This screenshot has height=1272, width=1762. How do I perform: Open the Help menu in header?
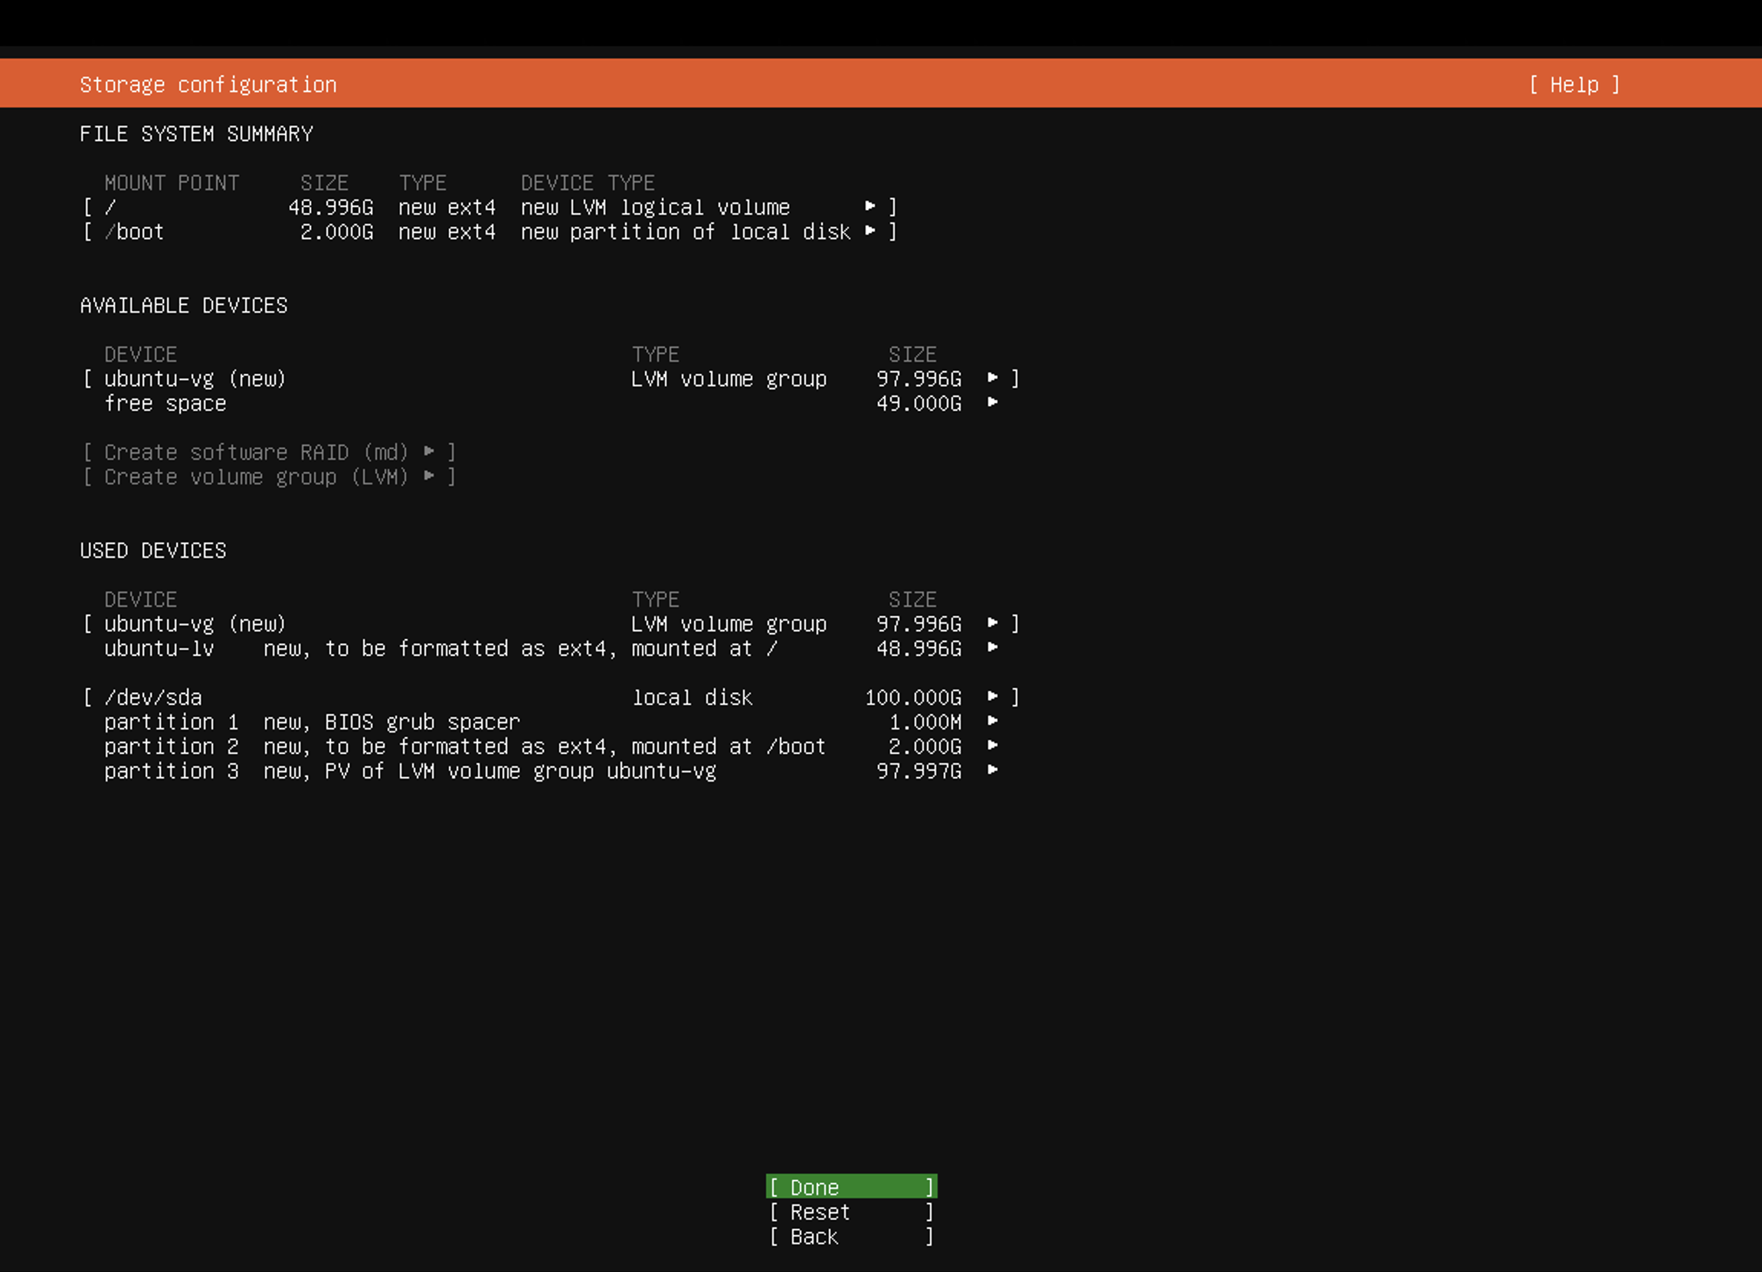click(x=1574, y=85)
